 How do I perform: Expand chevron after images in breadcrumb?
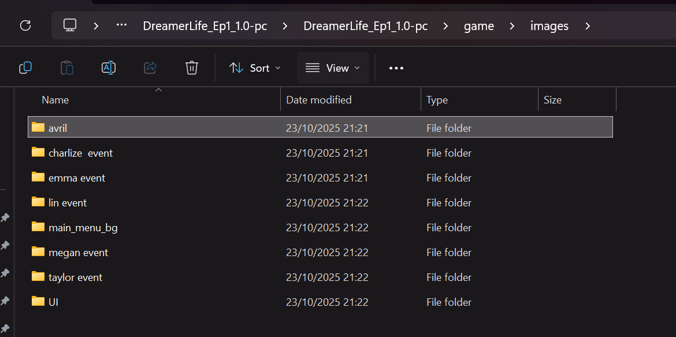point(588,26)
